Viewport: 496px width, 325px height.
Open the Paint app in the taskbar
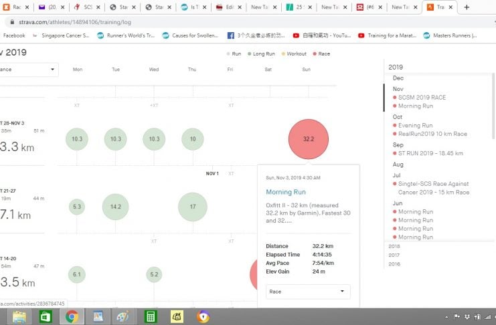pyautogui.click(x=123, y=317)
